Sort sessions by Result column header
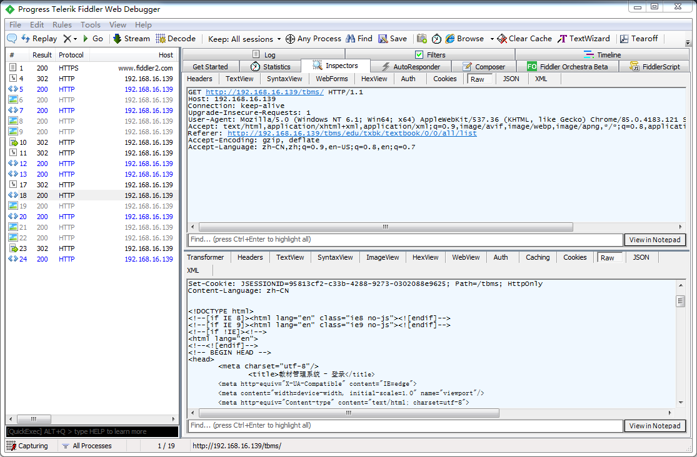The image size is (697, 457). pyautogui.click(x=42, y=55)
